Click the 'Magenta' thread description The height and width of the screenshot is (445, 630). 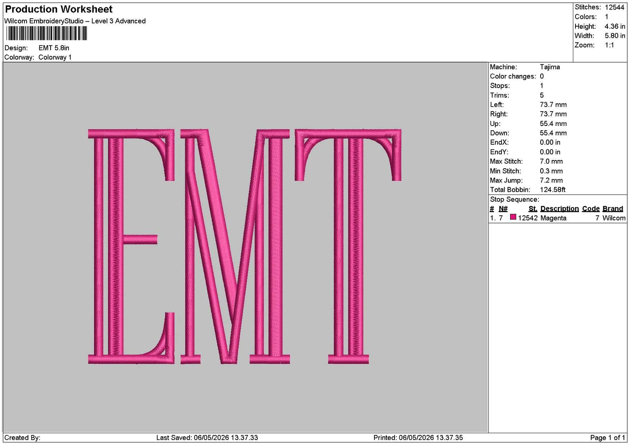[553, 218]
